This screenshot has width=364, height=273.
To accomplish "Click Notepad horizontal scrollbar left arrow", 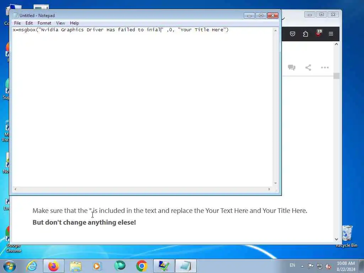I will tap(15, 189).
